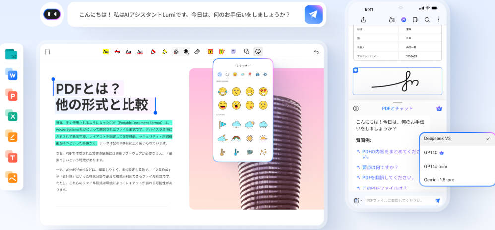Select the eraser tool
The height and width of the screenshot is (230, 495).
(197, 51)
